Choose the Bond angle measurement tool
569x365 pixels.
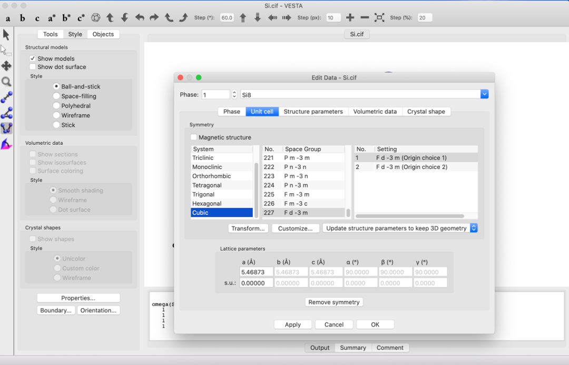coord(6,113)
